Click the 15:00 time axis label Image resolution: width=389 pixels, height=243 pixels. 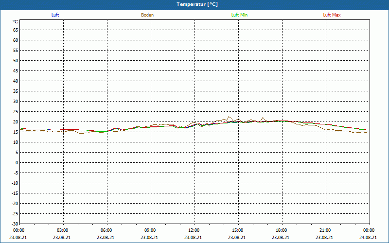238,230
